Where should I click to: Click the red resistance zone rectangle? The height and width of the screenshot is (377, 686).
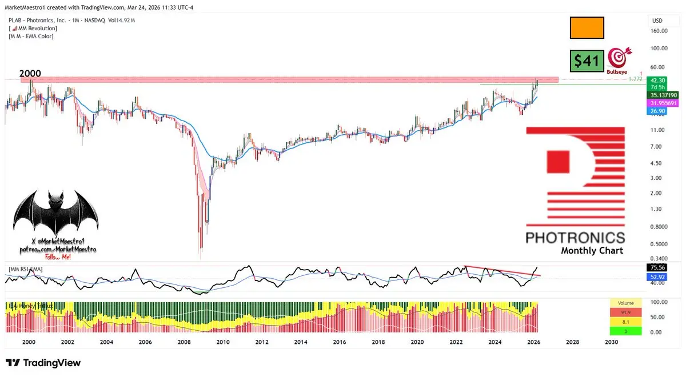pos(289,79)
